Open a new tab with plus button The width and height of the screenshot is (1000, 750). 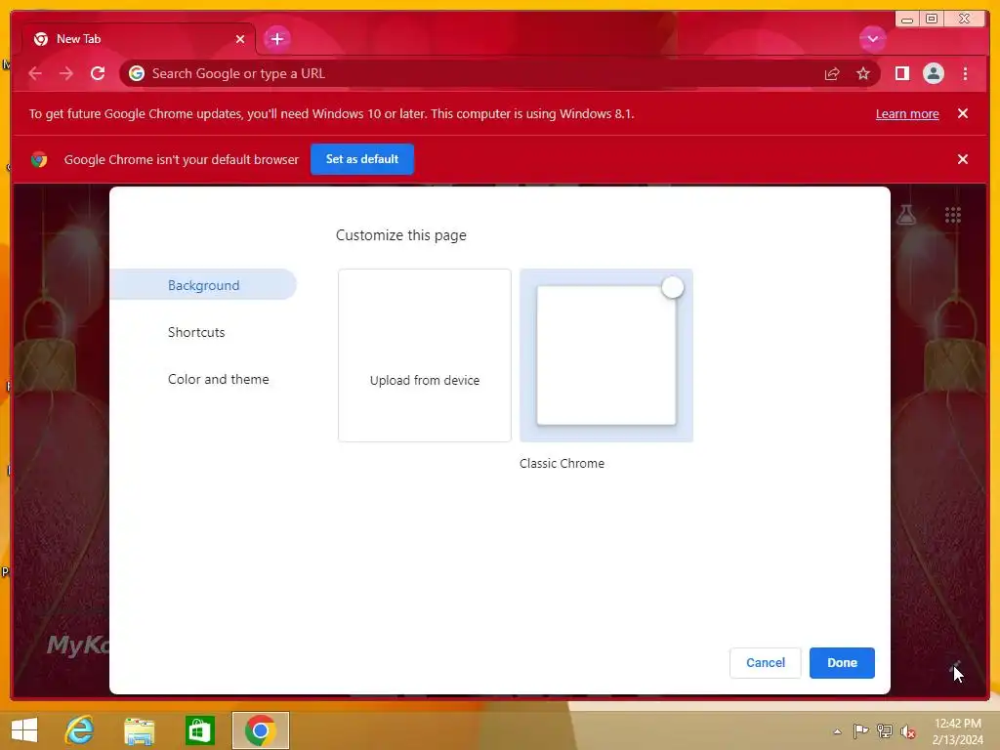pyautogui.click(x=276, y=39)
